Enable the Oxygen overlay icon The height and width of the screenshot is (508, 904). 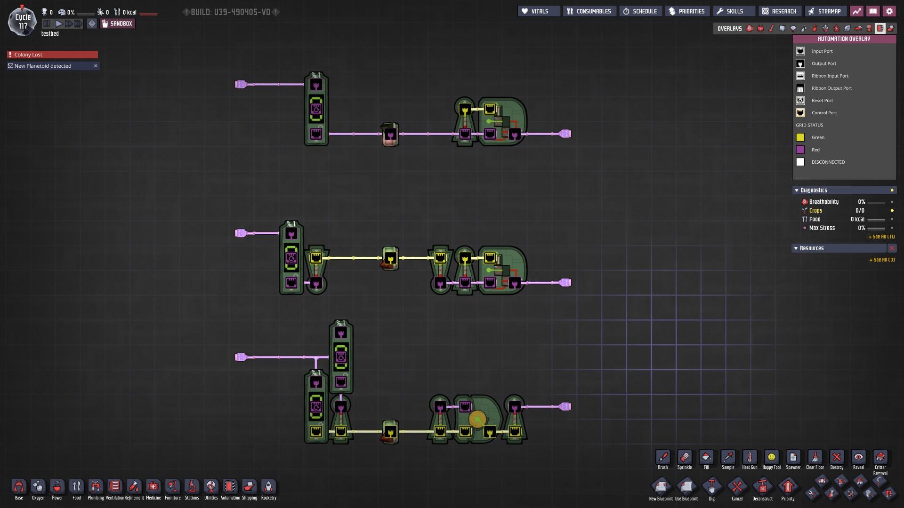(x=750, y=29)
